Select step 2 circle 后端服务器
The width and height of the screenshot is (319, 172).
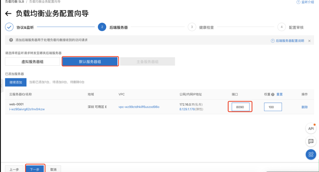pos(102,27)
